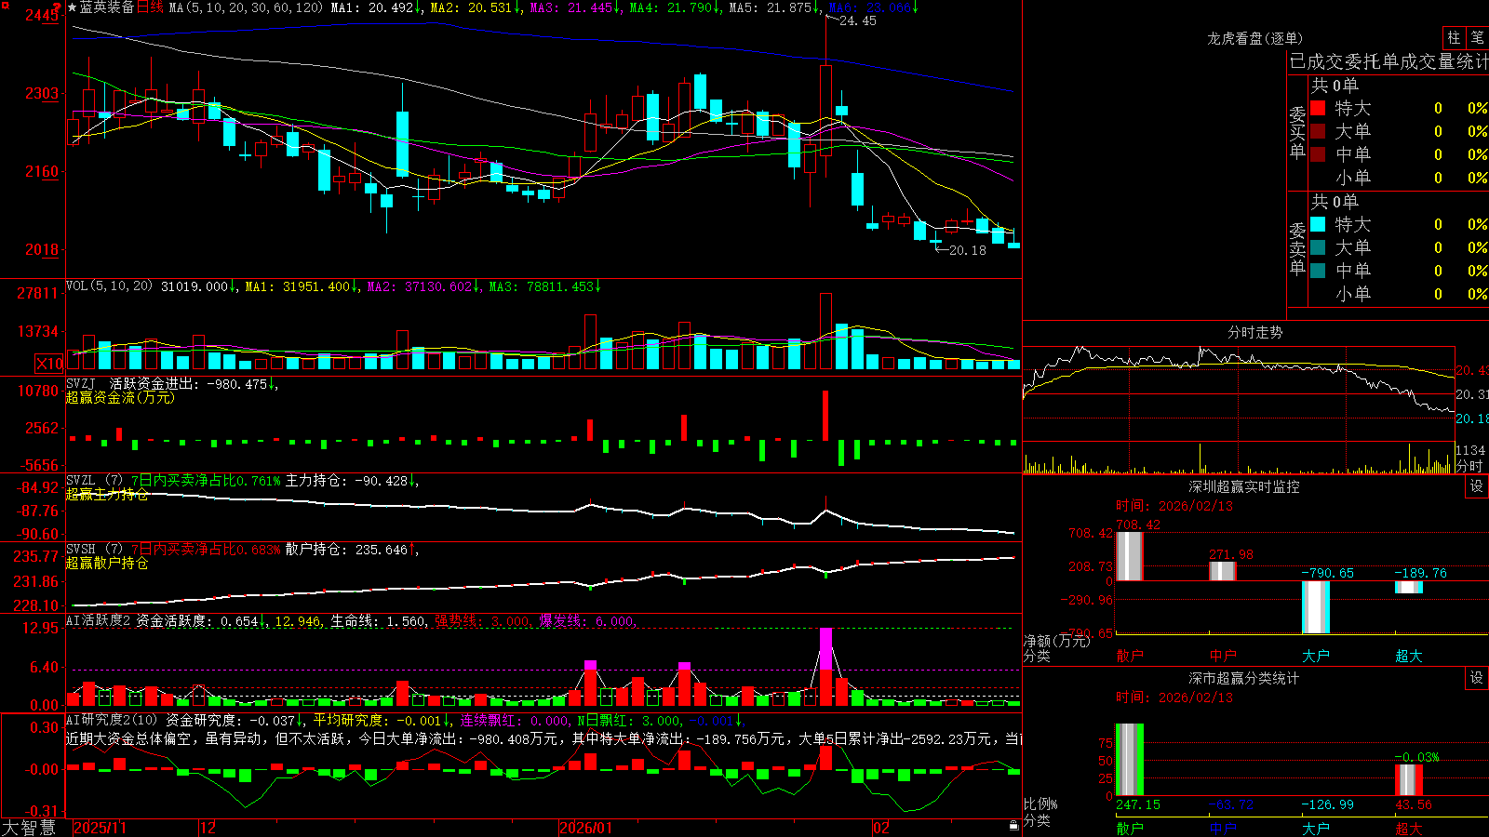Click the 1134 volume value in 分时走势
Viewport: 1489px width, 837px height.
tap(1470, 450)
